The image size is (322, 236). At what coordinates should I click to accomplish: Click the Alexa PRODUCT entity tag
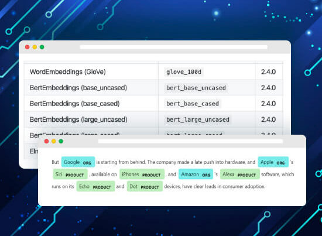pos(240,174)
